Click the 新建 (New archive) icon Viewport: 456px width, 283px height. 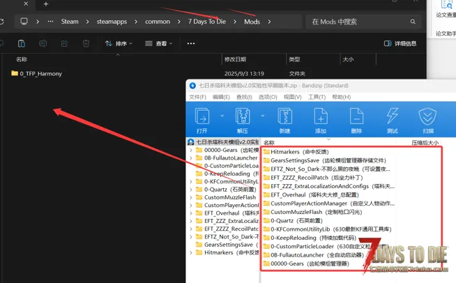click(284, 120)
